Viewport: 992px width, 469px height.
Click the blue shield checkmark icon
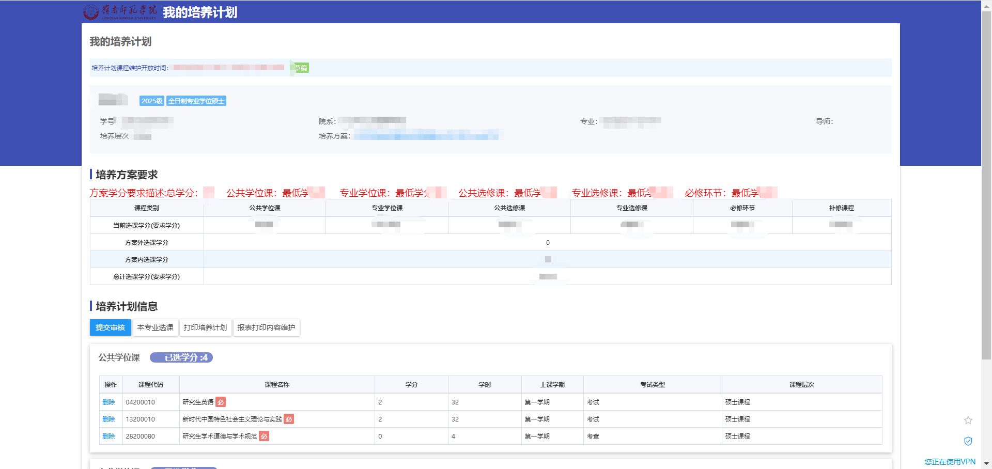click(x=968, y=441)
